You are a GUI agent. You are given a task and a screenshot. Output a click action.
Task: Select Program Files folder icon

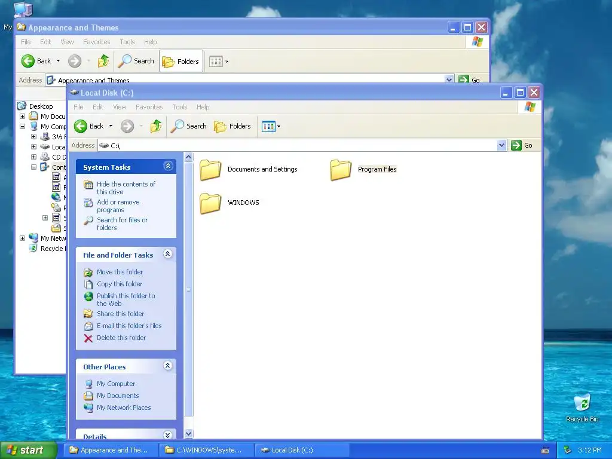coord(340,170)
